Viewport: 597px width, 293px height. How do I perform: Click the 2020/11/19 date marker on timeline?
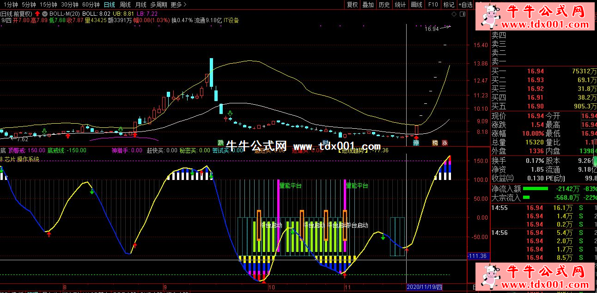(x=424, y=287)
